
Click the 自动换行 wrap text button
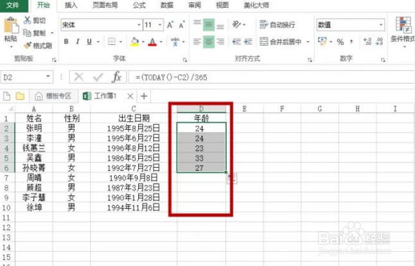point(277,24)
